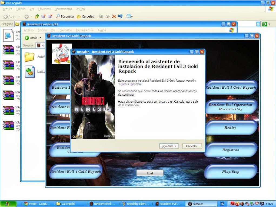Click the ES language indicator
This screenshot has width=276, height=207.
pos(222,204)
